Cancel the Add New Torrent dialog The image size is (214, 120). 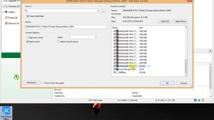pos(184,83)
